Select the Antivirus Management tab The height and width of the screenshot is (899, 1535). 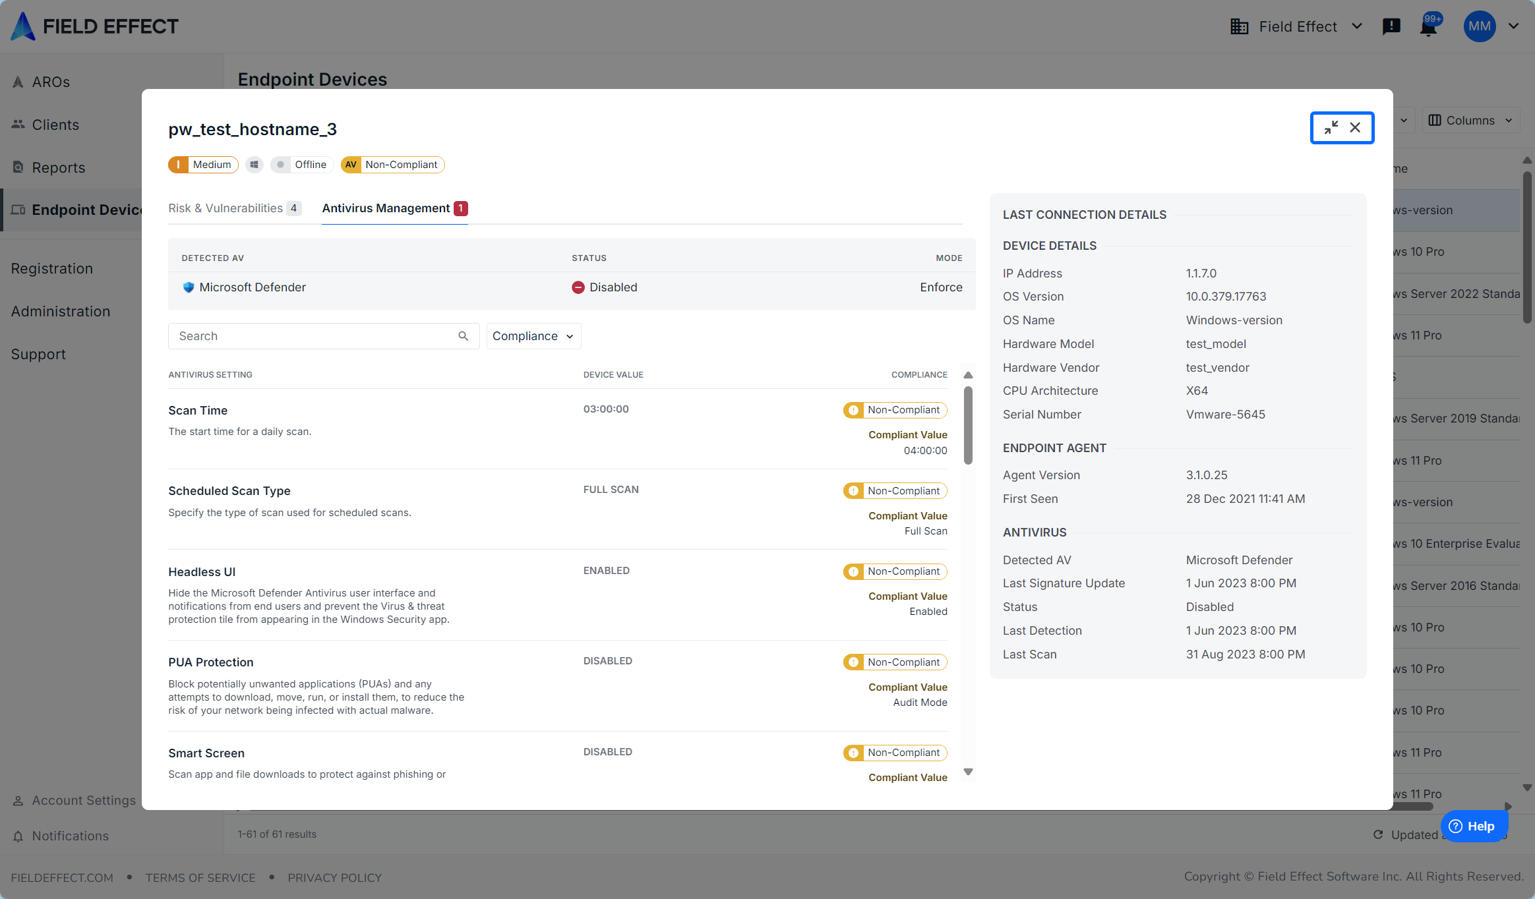[394, 208]
